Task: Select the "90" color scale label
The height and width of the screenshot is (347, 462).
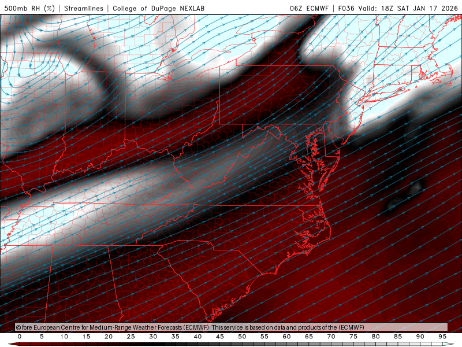Action: tap(420, 337)
